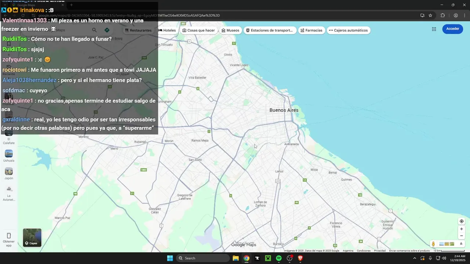
Task: Click the Acceder sign-in button
Action: pos(452,29)
